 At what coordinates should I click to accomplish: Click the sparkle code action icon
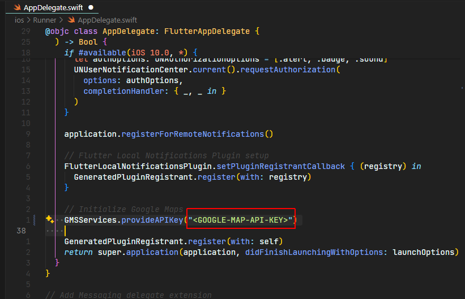coord(50,219)
